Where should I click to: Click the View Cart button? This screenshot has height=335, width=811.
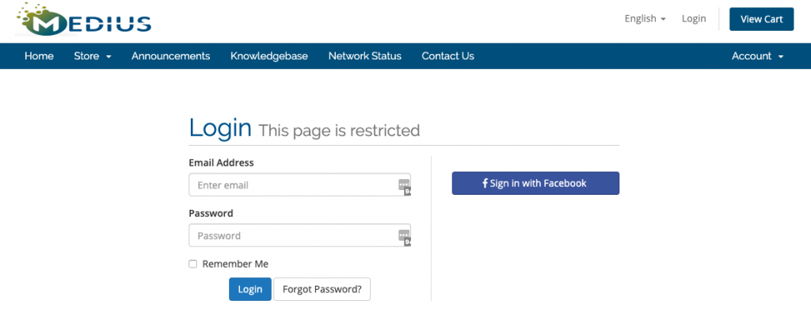tap(761, 19)
